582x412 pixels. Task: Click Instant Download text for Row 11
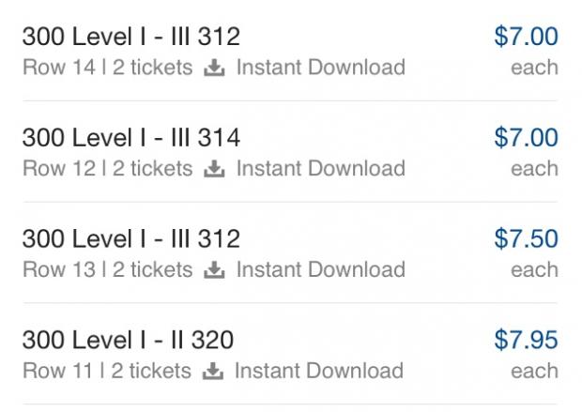coord(319,371)
